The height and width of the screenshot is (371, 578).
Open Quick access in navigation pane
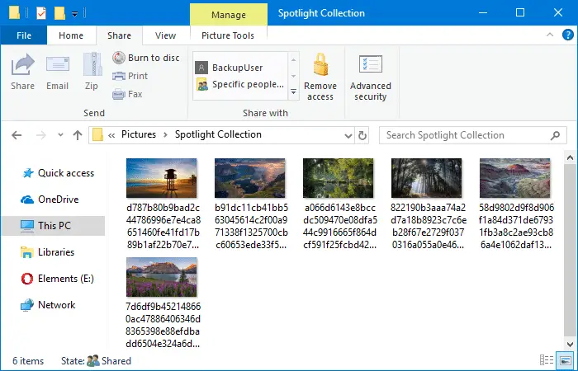click(58, 173)
